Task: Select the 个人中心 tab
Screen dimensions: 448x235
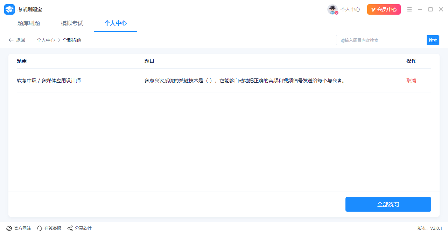Action: [x=115, y=23]
